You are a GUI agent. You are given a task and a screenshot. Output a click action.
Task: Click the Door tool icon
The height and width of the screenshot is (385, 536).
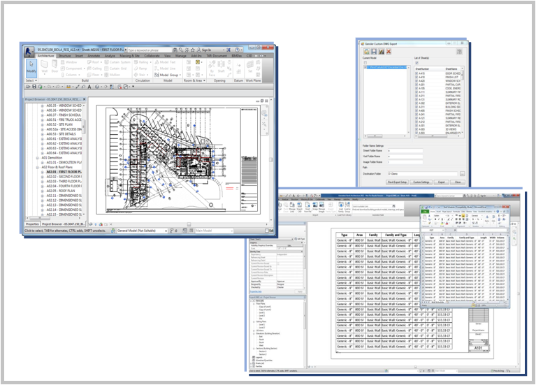55,67
